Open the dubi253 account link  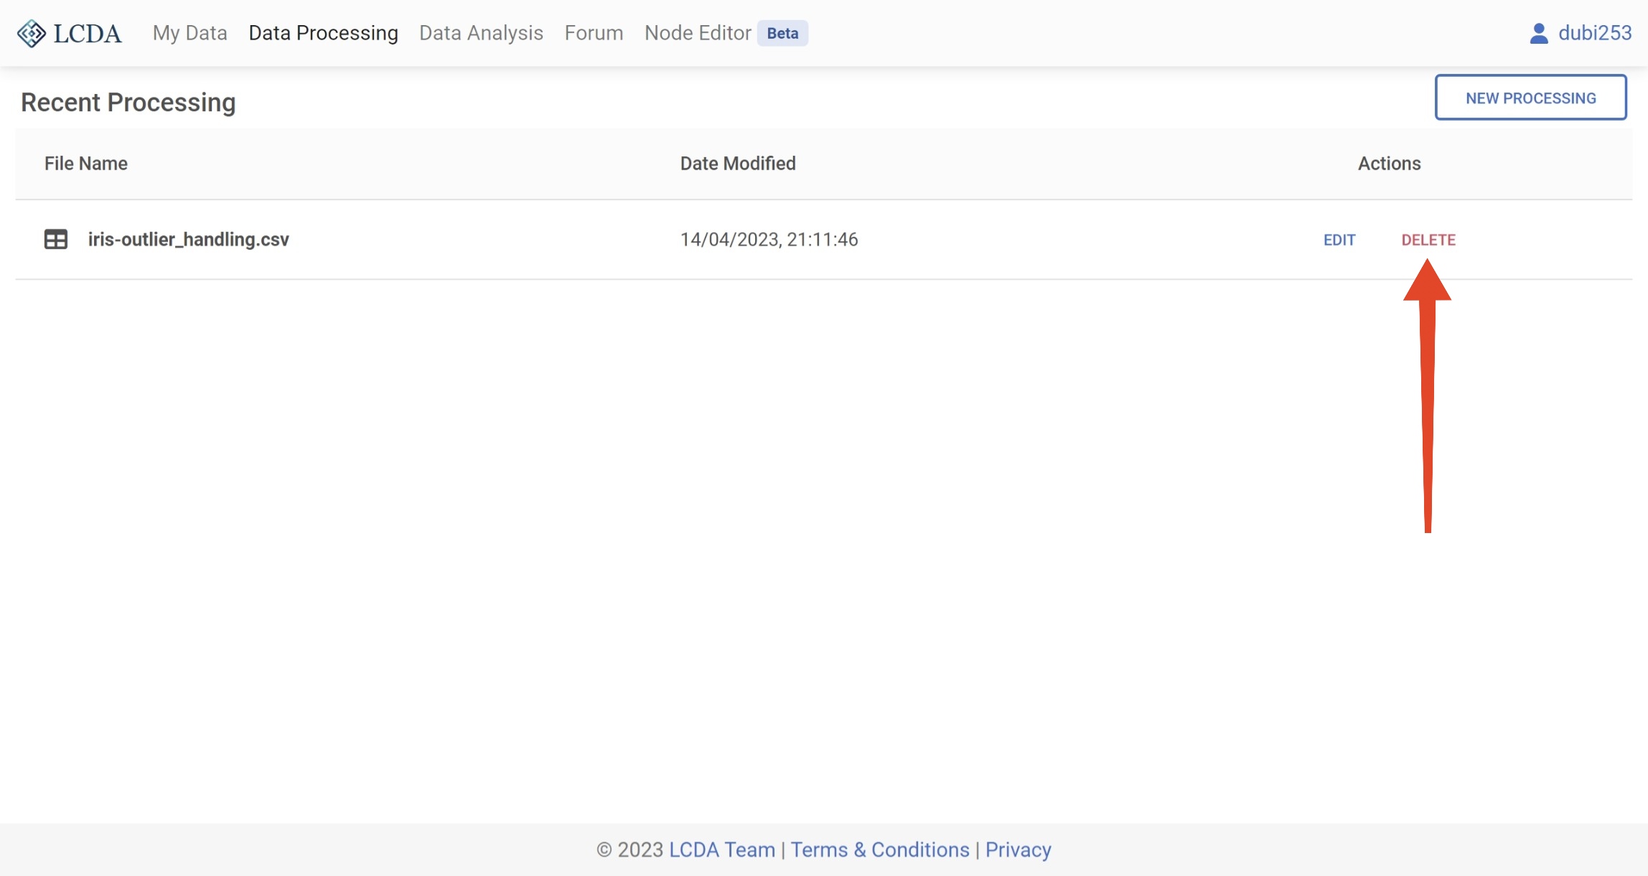coord(1594,33)
